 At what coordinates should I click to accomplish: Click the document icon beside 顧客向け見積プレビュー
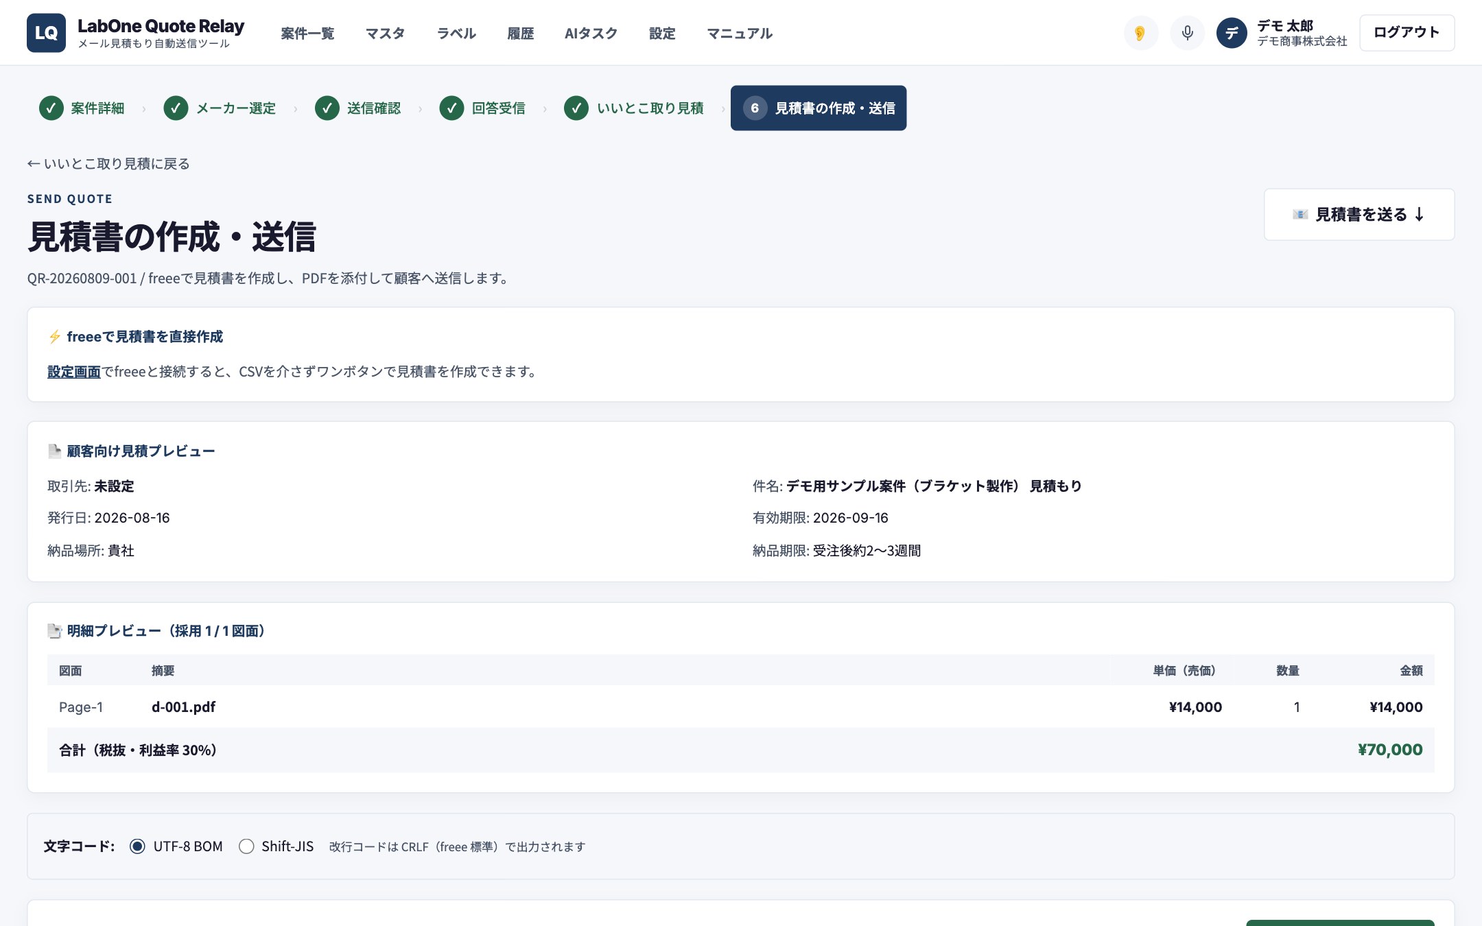click(x=55, y=451)
